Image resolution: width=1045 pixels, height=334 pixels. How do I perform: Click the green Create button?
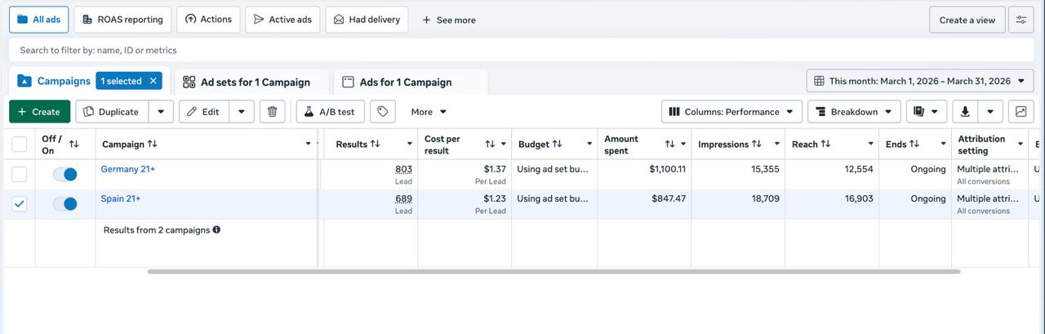(x=39, y=112)
